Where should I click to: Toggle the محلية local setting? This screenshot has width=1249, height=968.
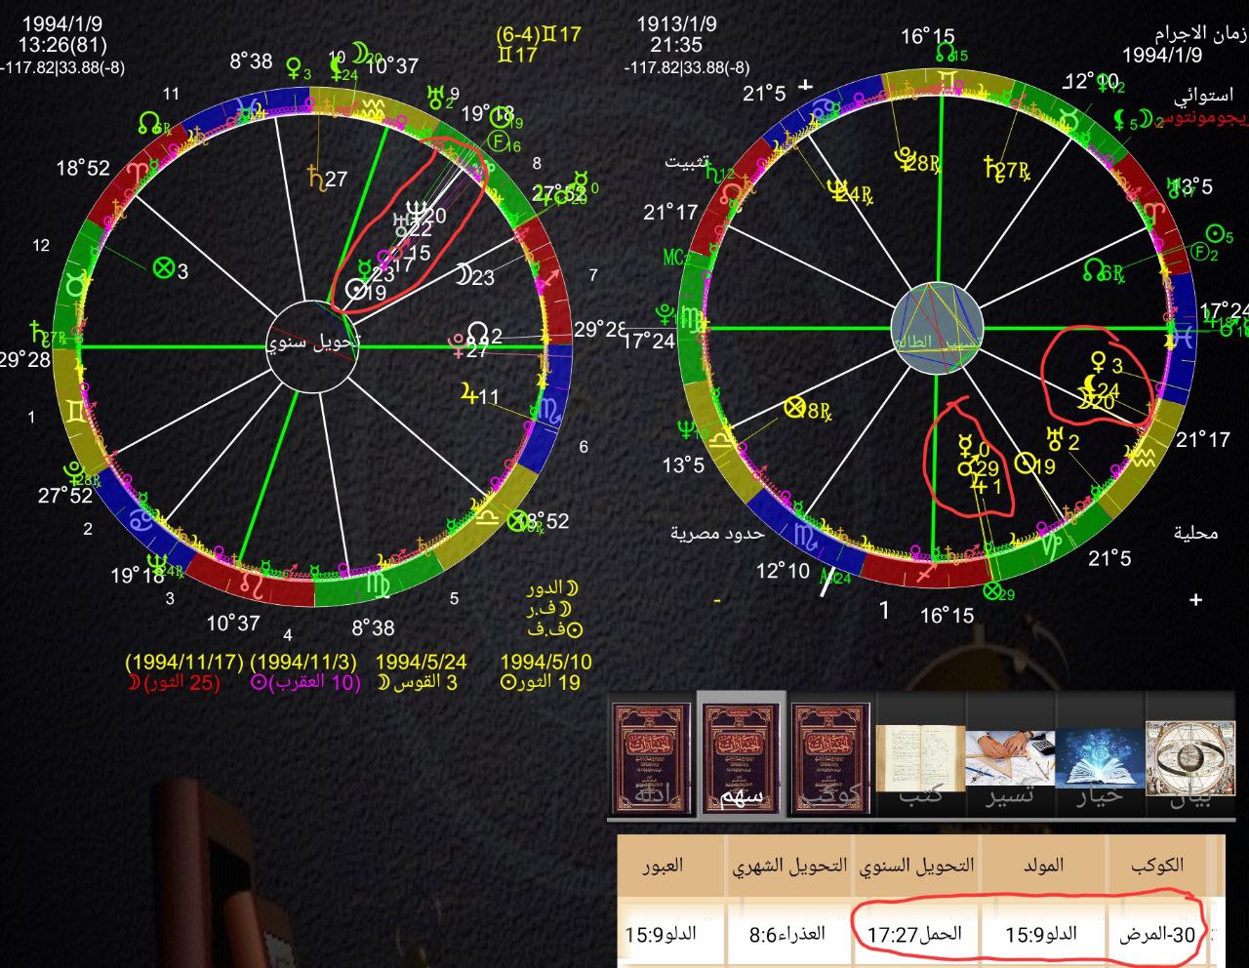point(1195,534)
